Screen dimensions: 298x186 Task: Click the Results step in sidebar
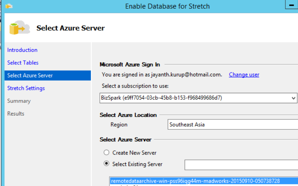tap(16, 114)
